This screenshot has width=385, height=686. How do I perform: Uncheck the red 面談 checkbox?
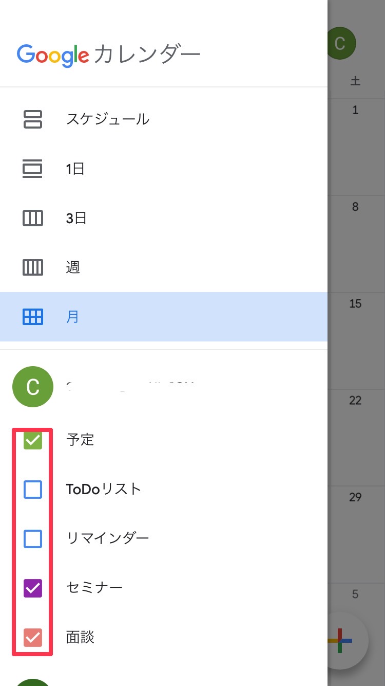coord(33,637)
